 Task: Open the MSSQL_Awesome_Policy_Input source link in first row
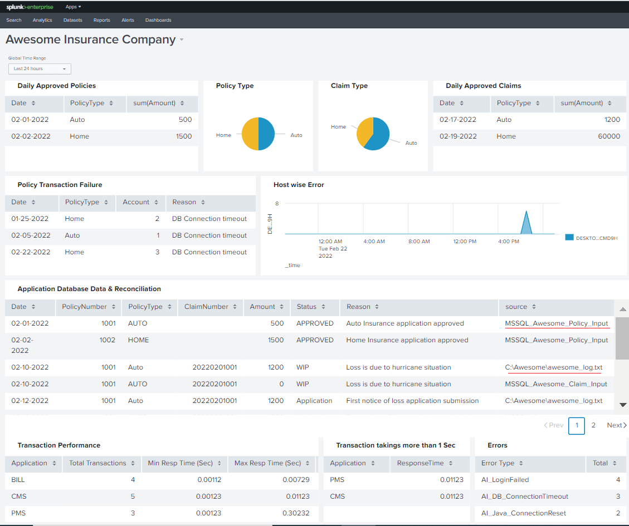[x=557, y=323]
